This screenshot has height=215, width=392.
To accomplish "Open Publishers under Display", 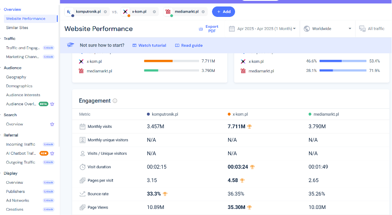I will 16,192.
